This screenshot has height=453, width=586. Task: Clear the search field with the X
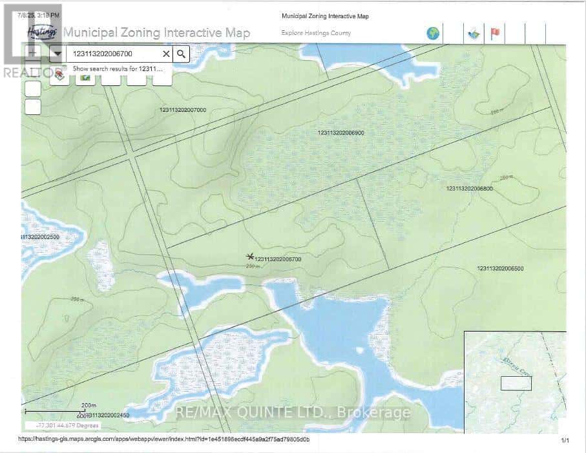165,54
